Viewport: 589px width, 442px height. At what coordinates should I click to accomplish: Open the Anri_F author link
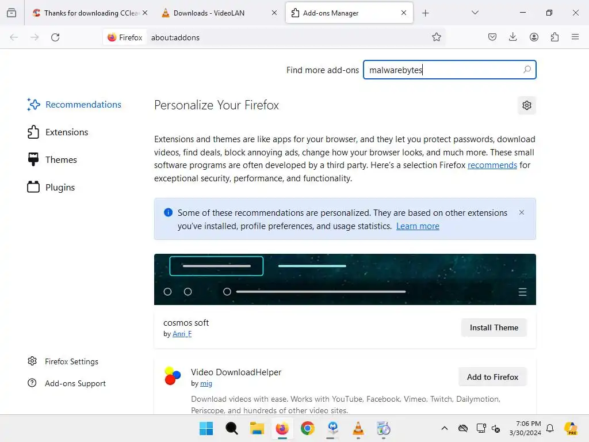tap(182, 334)
